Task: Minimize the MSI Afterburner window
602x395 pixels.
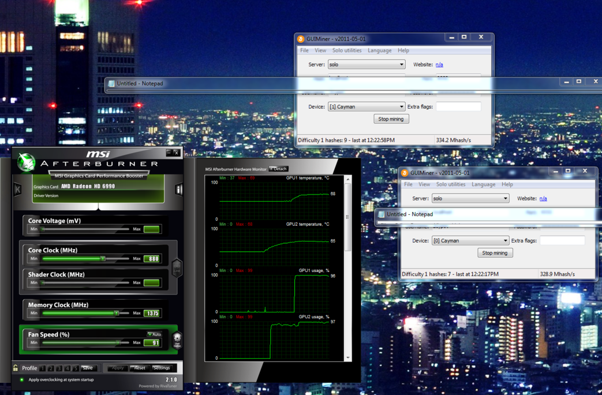Action: point(169,152)
